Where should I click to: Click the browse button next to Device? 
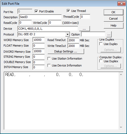click(84, 29)
